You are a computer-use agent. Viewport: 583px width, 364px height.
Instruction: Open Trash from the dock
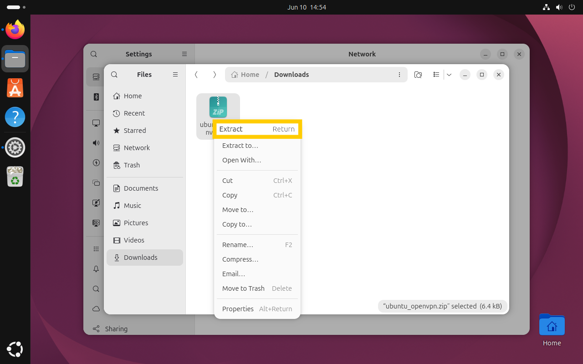pyautogui.click(x=15, y=177)
